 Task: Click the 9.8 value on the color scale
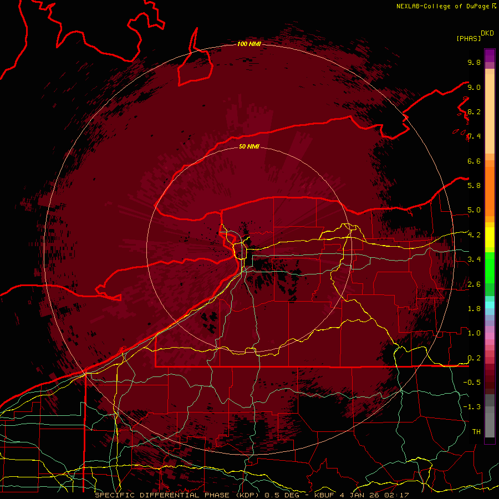coord(474,62)
